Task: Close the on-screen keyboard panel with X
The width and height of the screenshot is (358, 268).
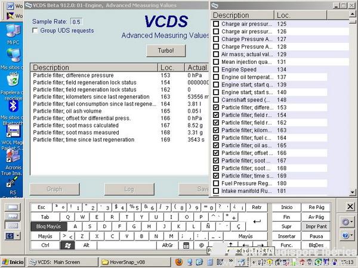Action: (350, 207)
